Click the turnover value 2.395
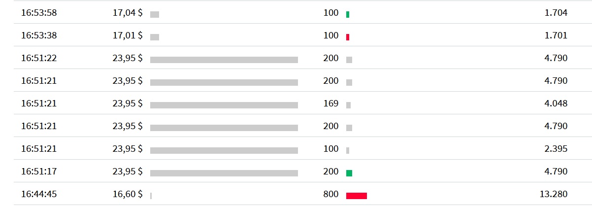Viewport: 592px width, 206px height. click(x=556, y=149)
